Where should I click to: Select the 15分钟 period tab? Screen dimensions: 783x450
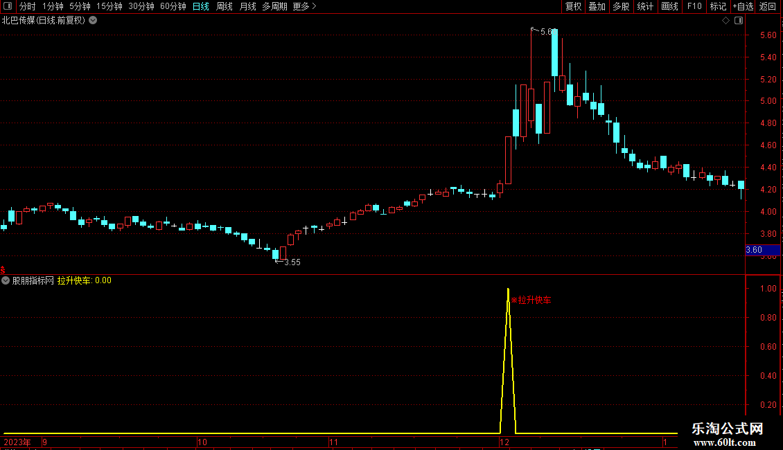pyautogui.click(x=109, y=6)
